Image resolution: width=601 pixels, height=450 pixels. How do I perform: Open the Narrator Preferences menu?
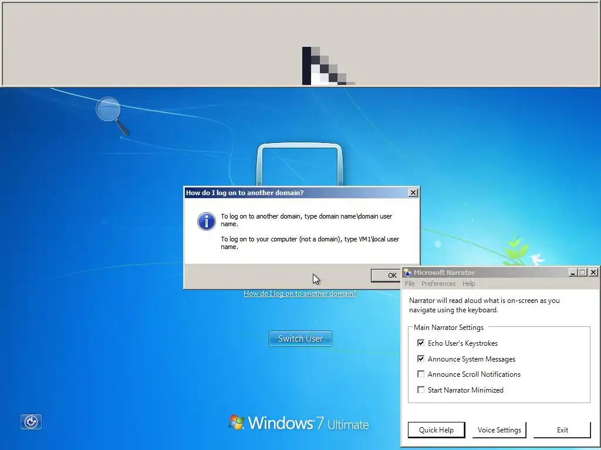pyautogui.click(x=438, y=284)
